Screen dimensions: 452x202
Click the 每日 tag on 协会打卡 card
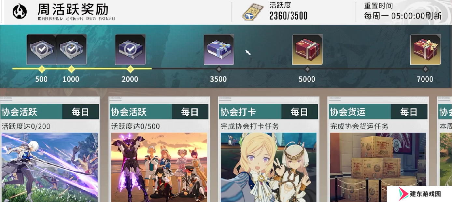point(300,112)
